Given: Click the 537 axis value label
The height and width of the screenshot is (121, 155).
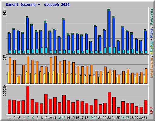Looking at the screenshot, I should point(5,57).
